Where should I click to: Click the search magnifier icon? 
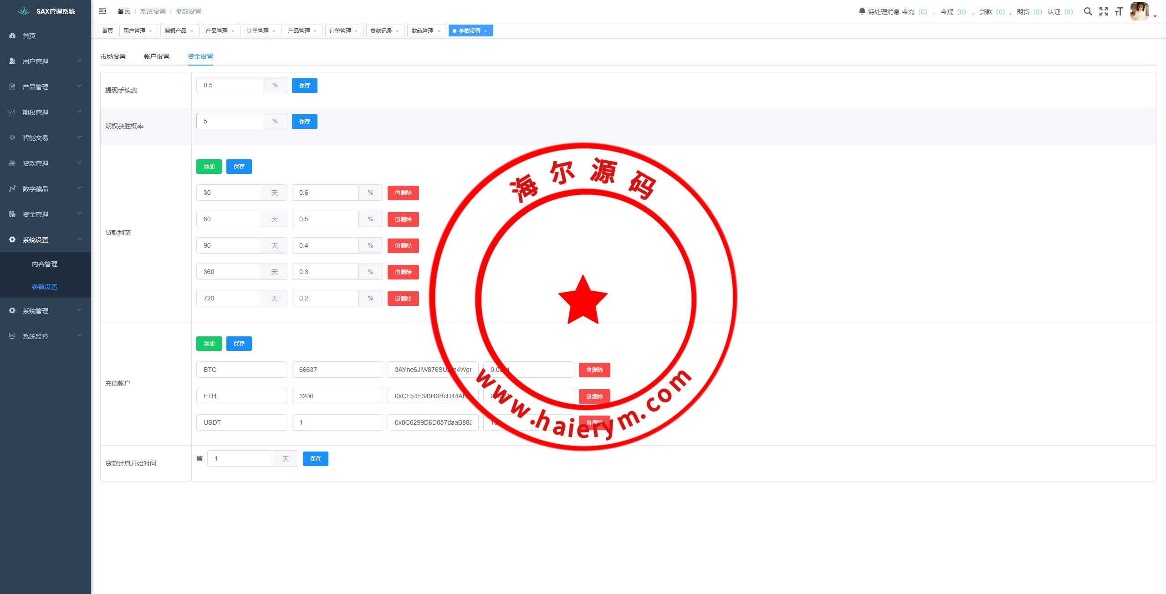click(x=1088, y=12)
